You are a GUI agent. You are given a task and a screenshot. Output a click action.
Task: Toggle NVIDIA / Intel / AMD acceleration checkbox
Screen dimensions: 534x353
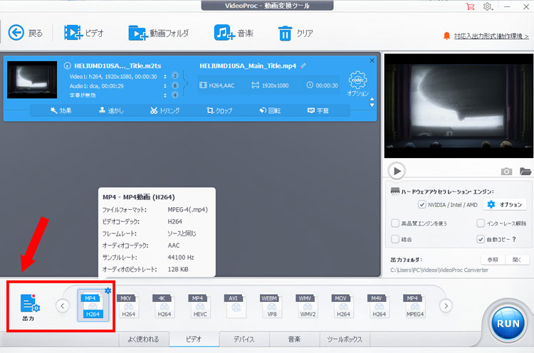422,204
